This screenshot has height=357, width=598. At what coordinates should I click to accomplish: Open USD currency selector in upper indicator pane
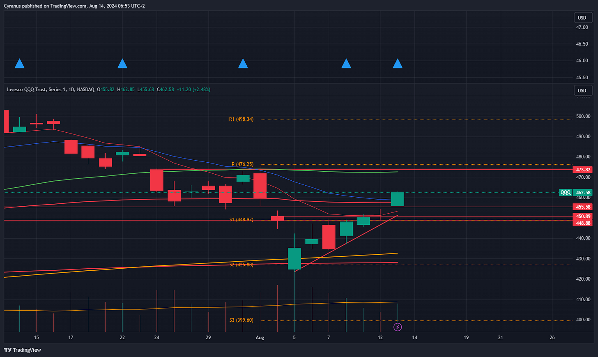coord(583,18)
